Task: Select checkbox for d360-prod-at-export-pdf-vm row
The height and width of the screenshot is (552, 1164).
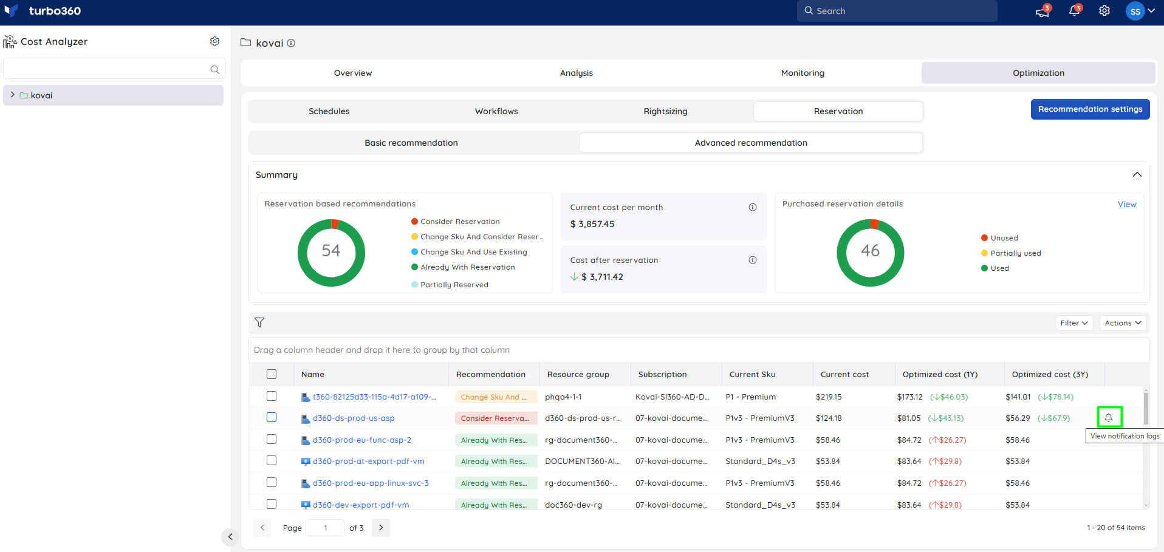Action: [272, 460]
